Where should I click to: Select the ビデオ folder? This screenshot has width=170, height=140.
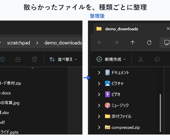(116, 94)
